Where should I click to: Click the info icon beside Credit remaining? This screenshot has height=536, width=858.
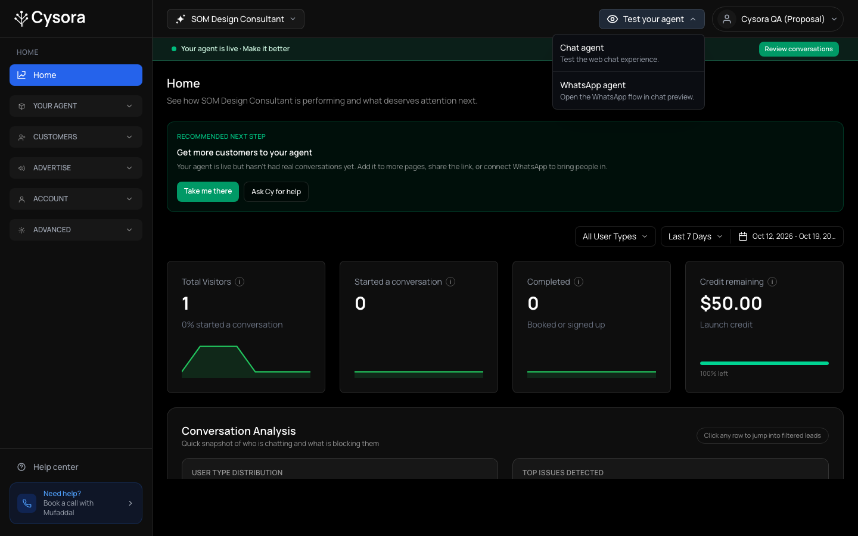[x=772, y=282]
